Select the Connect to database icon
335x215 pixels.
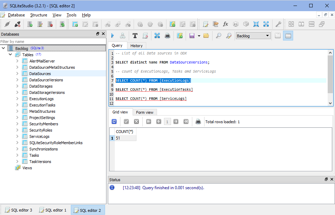pos(7,24)
